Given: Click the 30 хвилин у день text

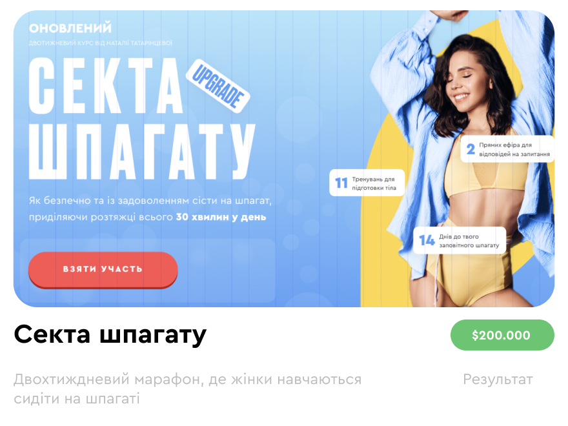Looking at the screenshot, I should click(x=221, y=217).
